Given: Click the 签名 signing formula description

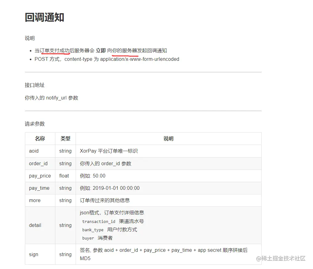Looking at the screenshot, I should 164,254.
